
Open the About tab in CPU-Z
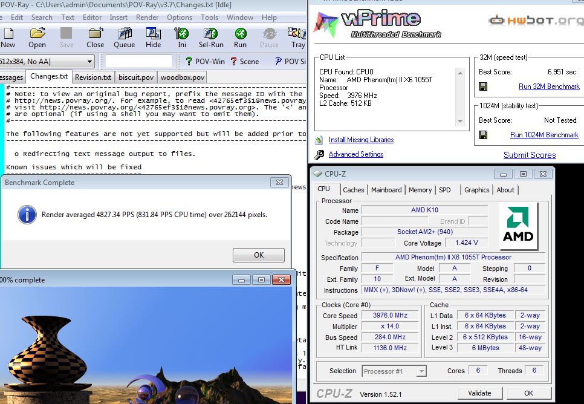(x=505, y=190)
